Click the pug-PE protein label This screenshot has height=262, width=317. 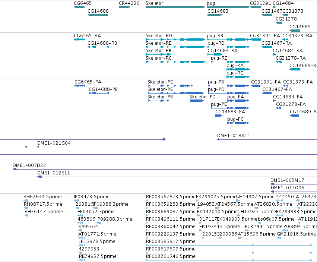219,104
